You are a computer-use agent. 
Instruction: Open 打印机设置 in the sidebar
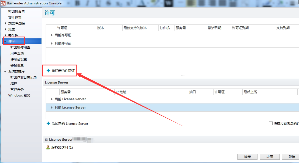(x=16, y=12)
